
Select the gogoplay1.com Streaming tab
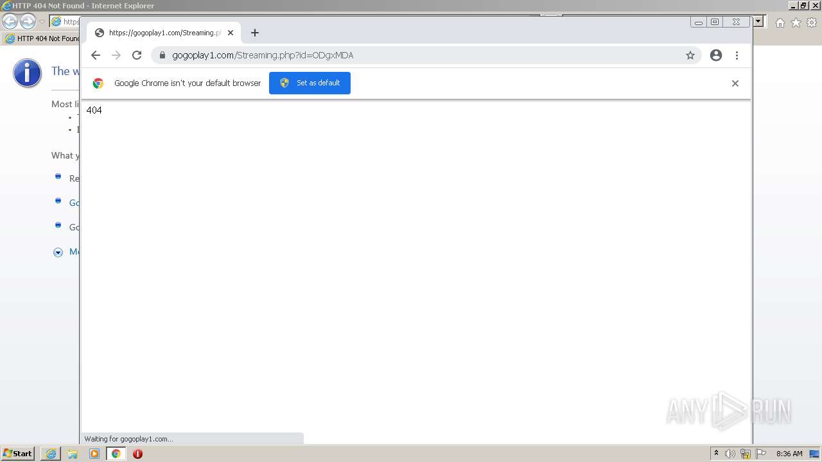coord(164,33)
